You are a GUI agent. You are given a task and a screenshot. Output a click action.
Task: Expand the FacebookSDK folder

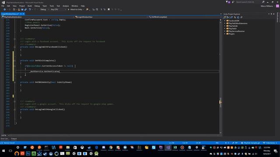tap(225, 20)
